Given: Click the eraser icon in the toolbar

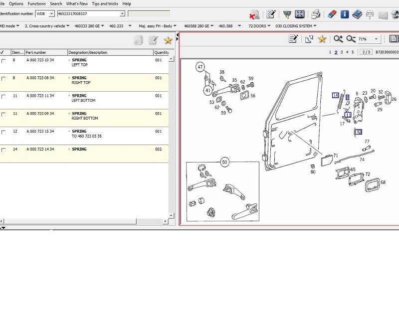Looking at the screenshot, I should (x=332, y=14).
